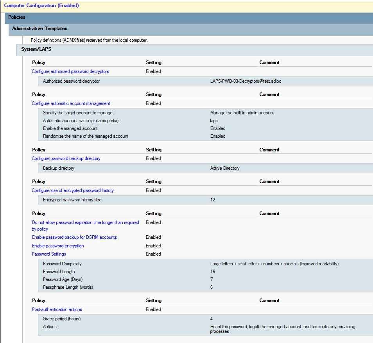The width and height of the screenshot is (373, 343).
Task: Click the Password Length value 16
Action: (213, 272)
